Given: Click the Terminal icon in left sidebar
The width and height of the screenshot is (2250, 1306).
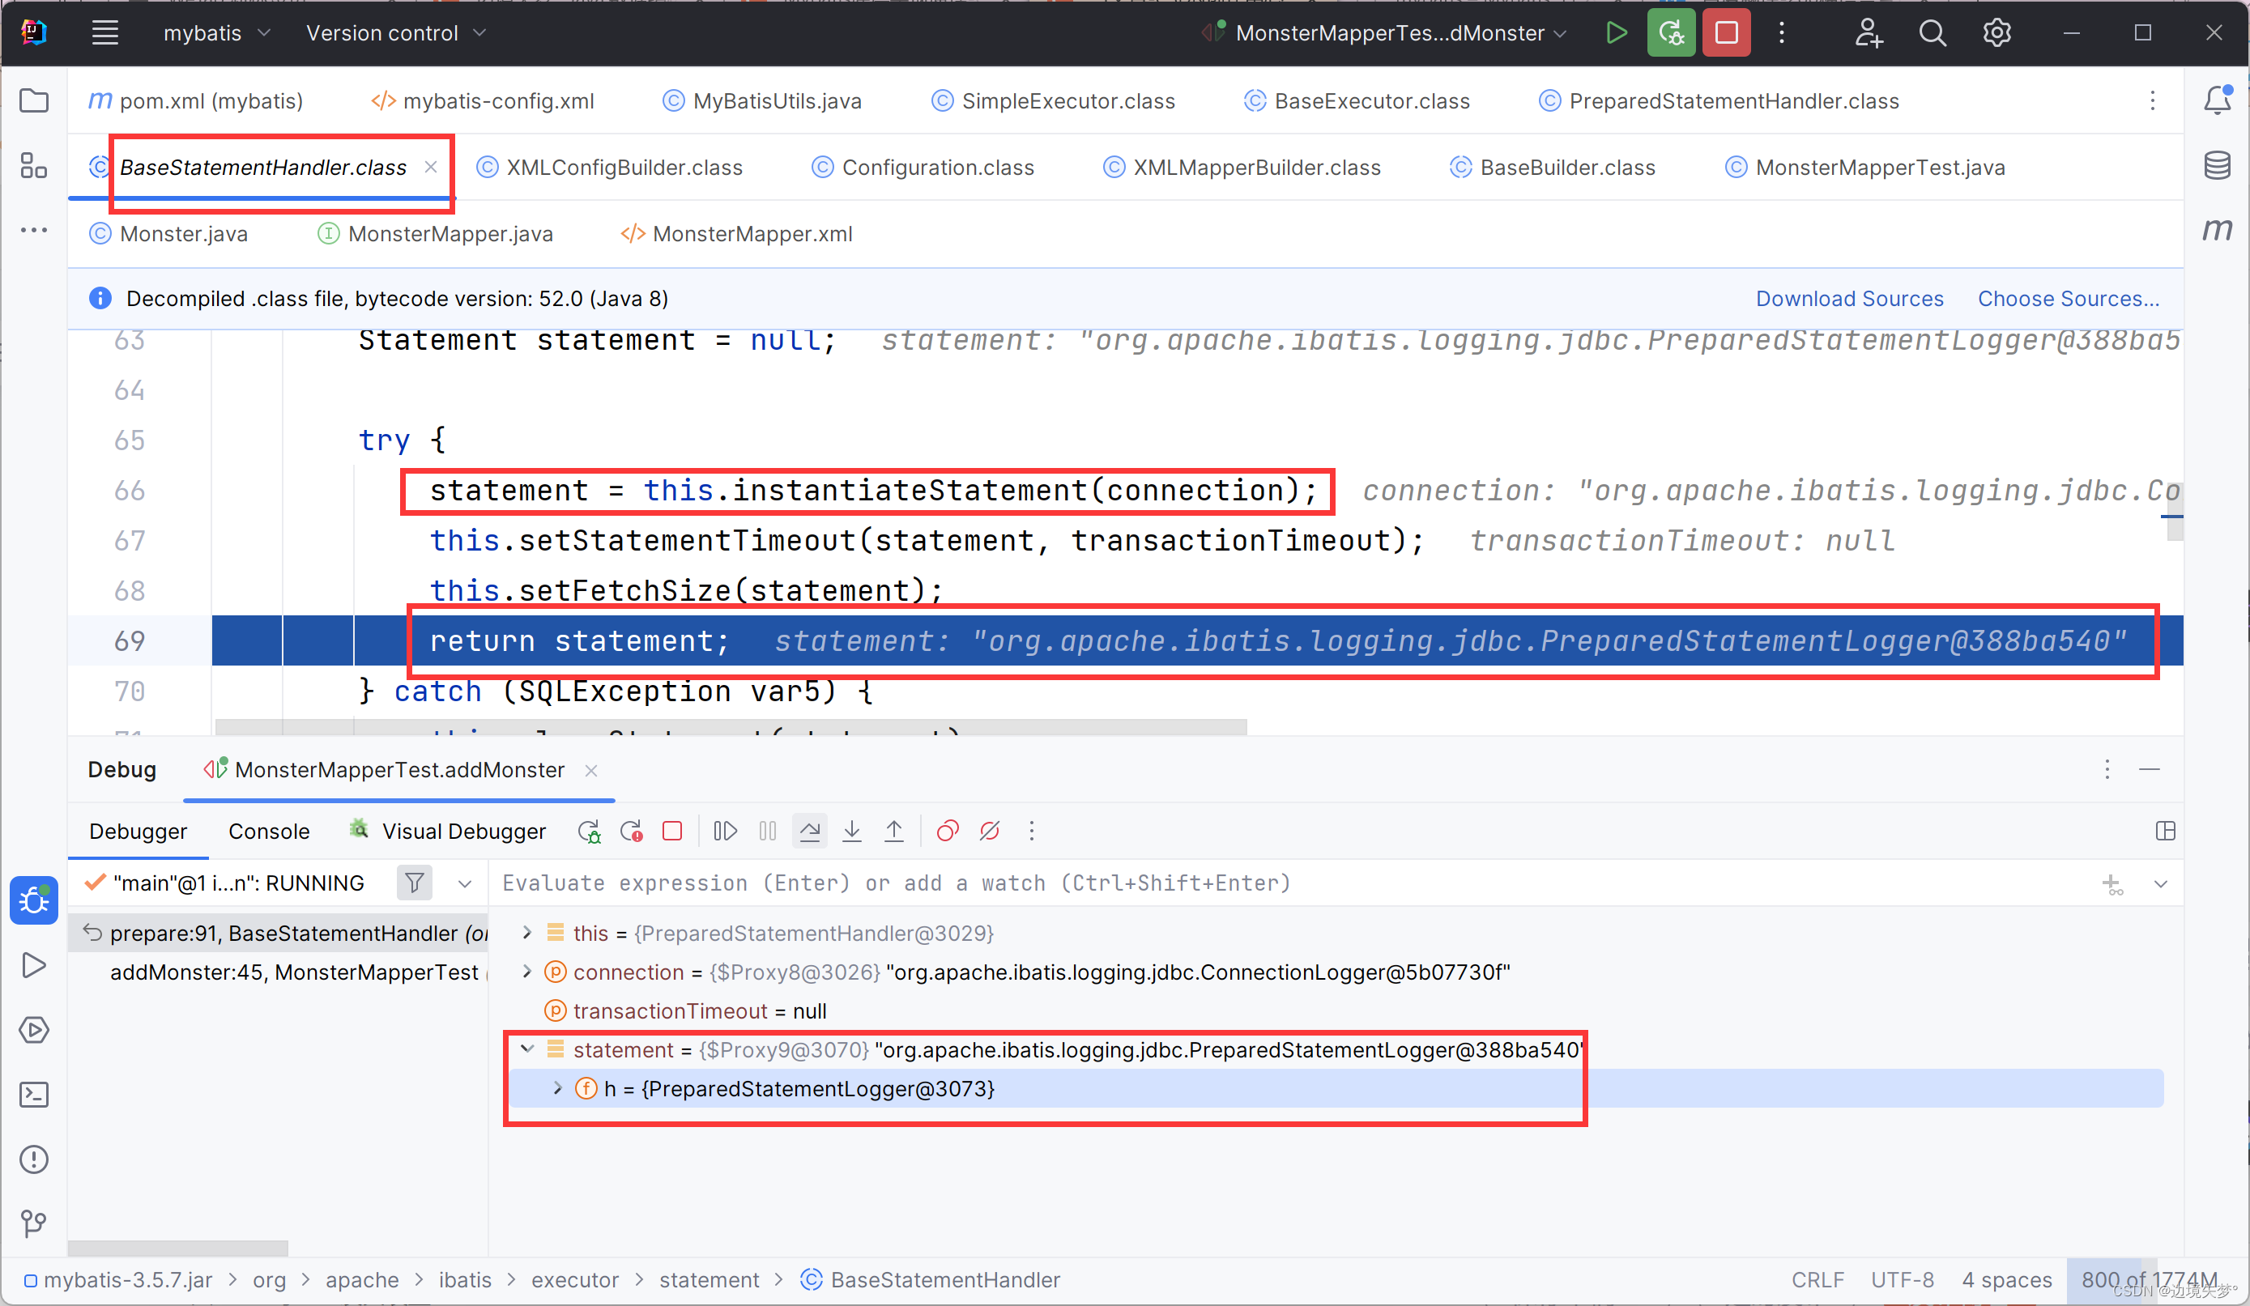Looking at the screenshot, I should [x=34, y=1095].
